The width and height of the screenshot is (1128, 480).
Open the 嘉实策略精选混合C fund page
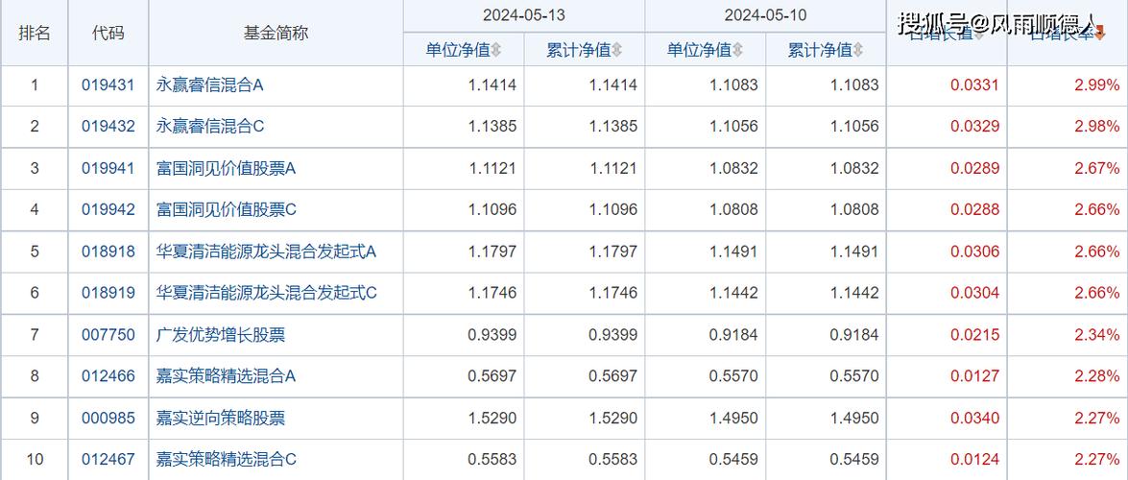(x=226, y=459)
